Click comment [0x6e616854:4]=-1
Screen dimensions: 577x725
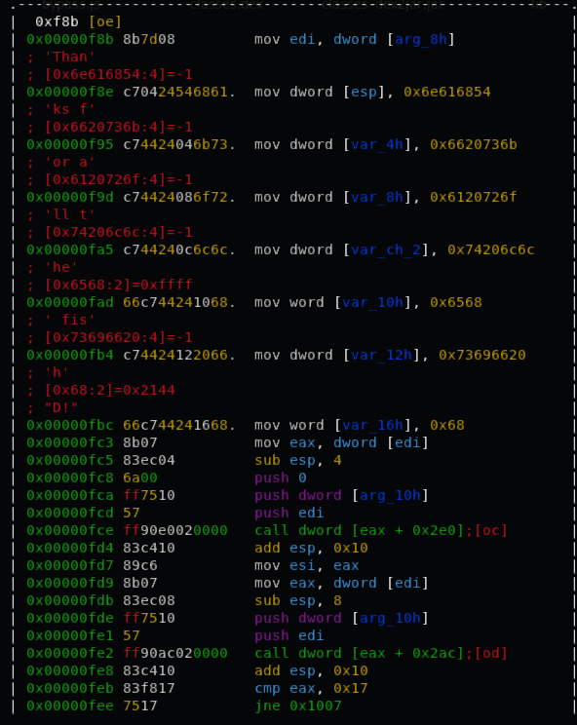click(x=118, y=74)
